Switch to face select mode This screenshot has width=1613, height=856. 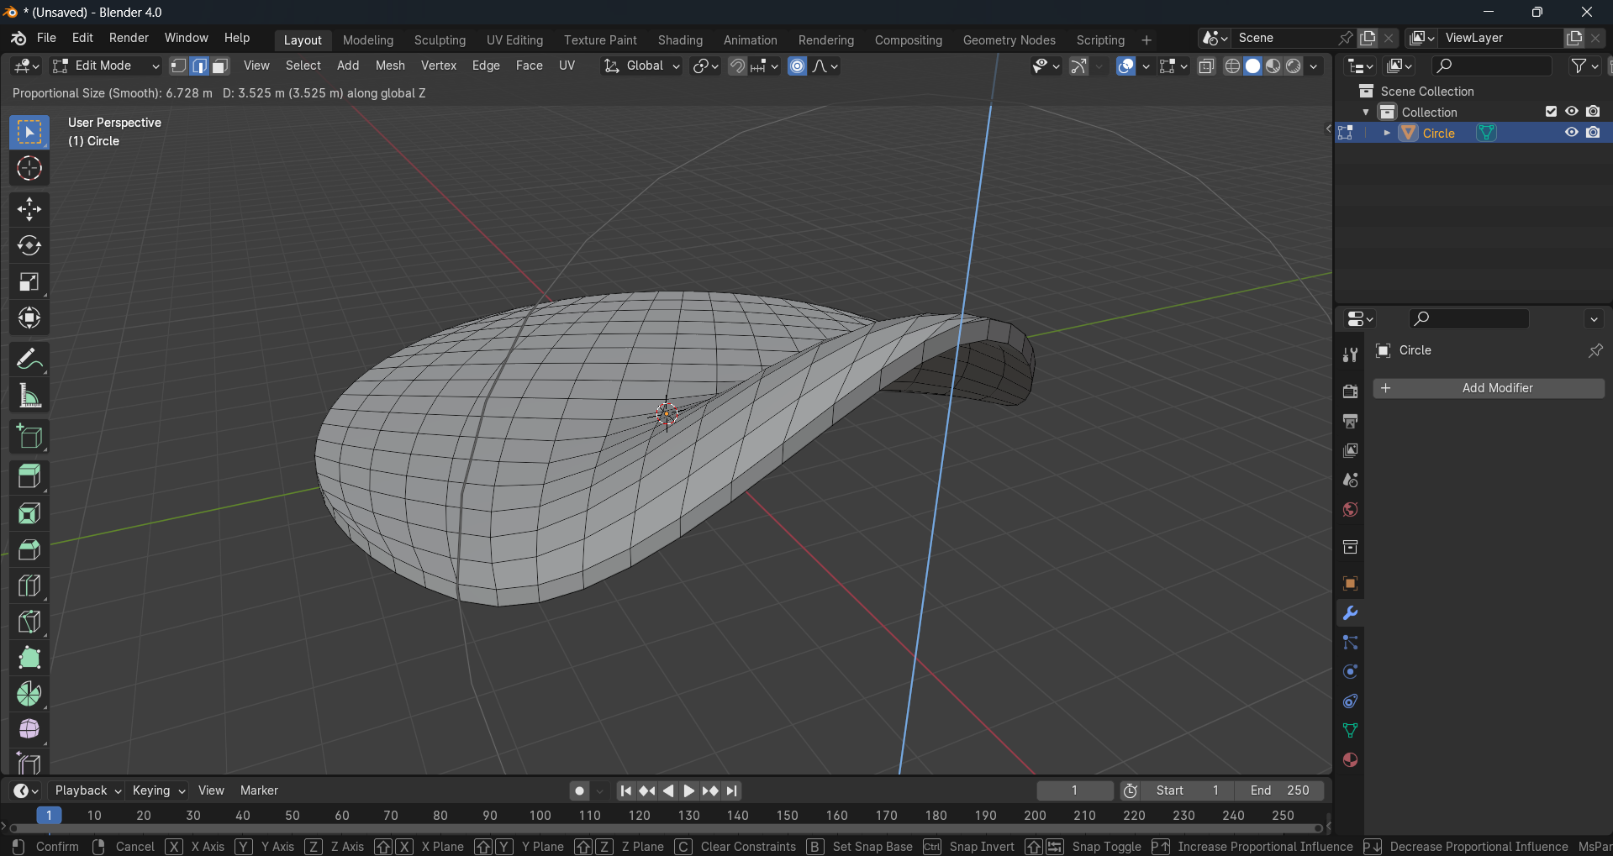tap(220, 66)
